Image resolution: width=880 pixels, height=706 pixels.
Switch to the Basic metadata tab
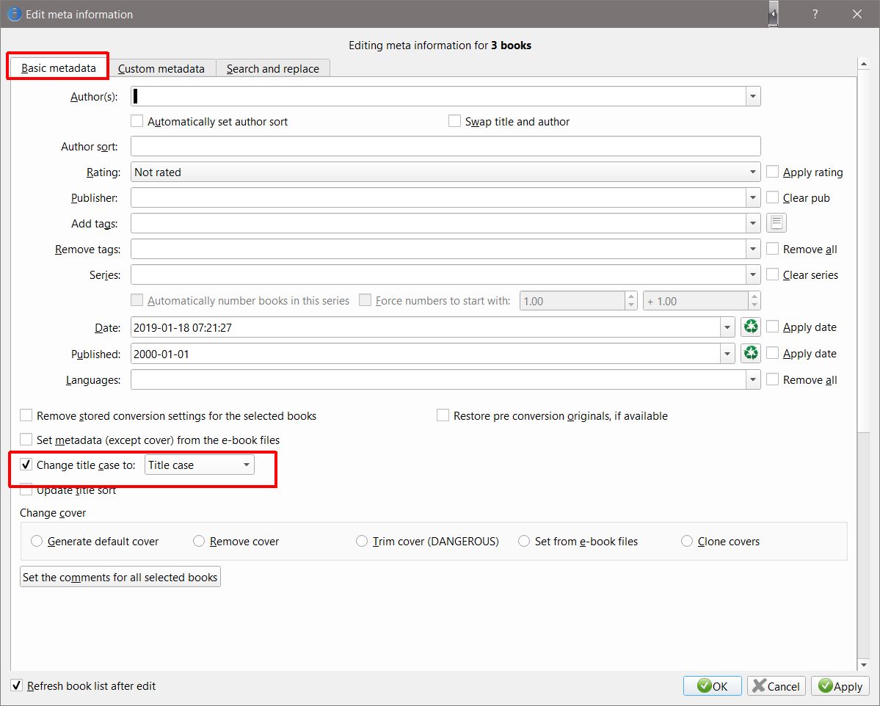point(59,68)
